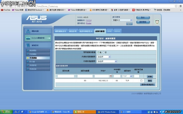
Task: Click the 重新開機 reboot button
Action: 143,22
